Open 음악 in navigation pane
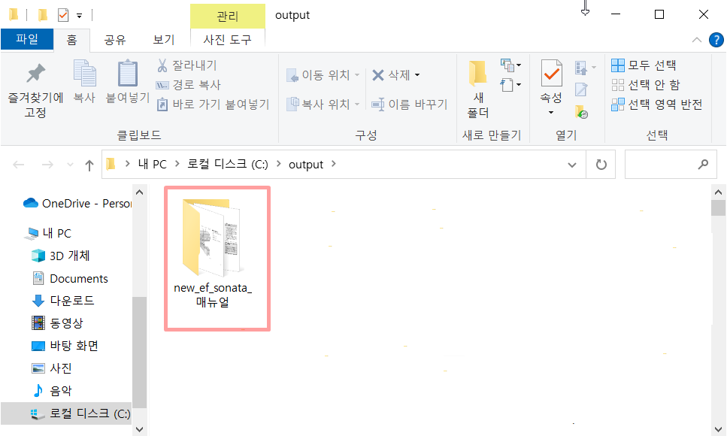 [x=51, y=391]
